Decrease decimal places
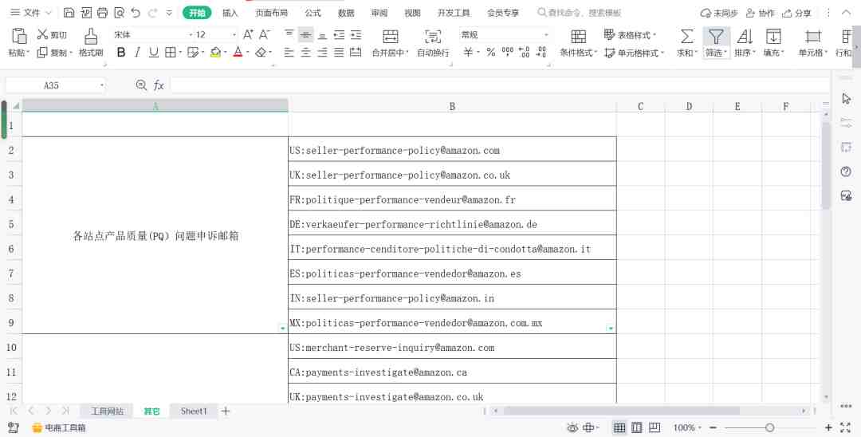The image size is (861, 437). pyautogui.click(x=541, y=52)
